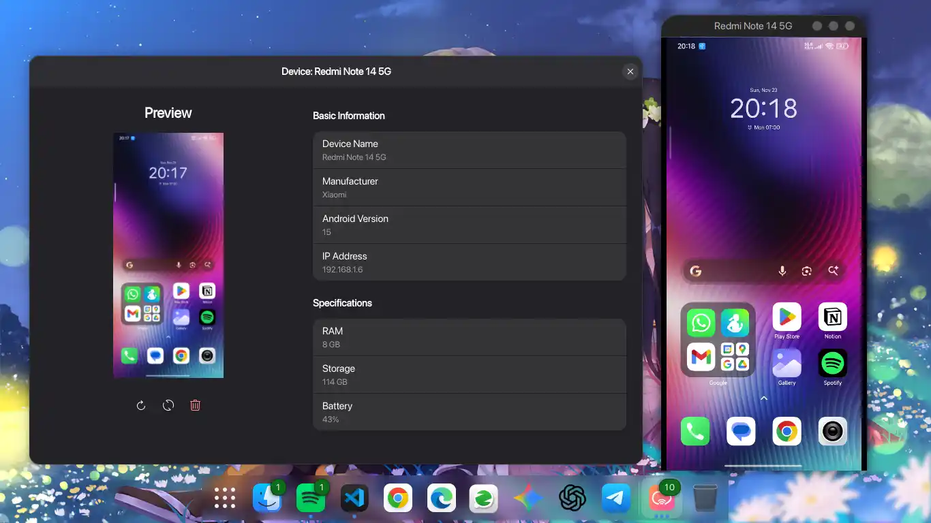Launch Visual Studio Code from the dock
931x523 pixels.
pos(354,498)
